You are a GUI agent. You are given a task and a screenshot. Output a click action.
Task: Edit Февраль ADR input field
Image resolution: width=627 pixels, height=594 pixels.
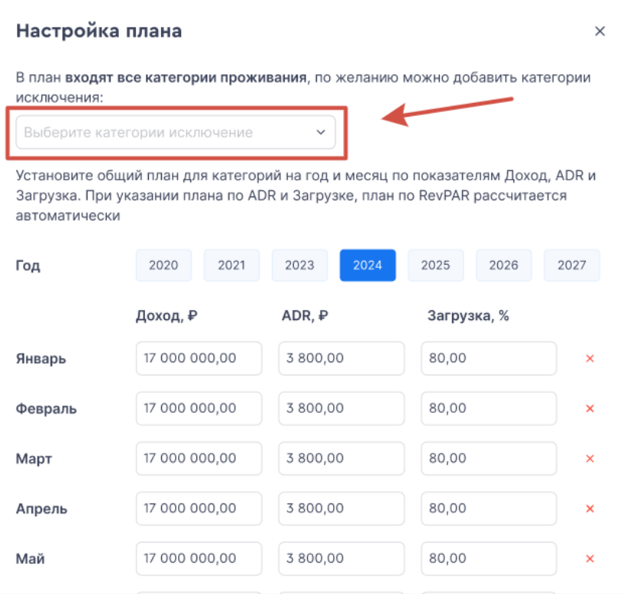[x=342, y=408]
